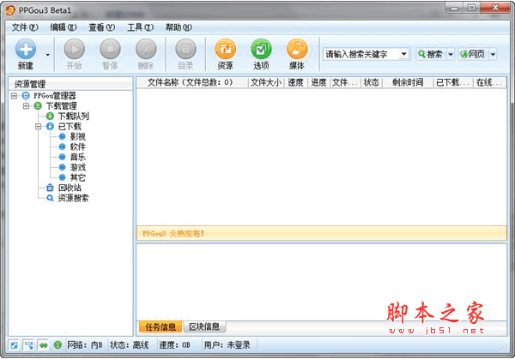Open the dropdown arrow beside 新建
Screen dimensions: 515x359
(x=48, y=55)
